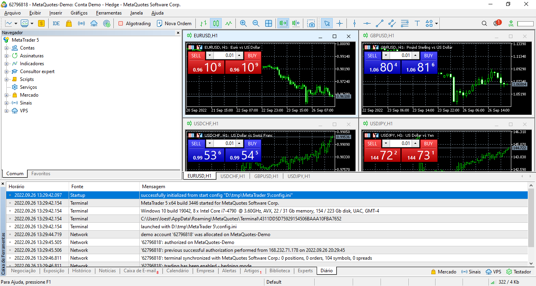Open the shapes objects dropdown arrow
Viewport: 536px width, 286px height.
[437, 24]
